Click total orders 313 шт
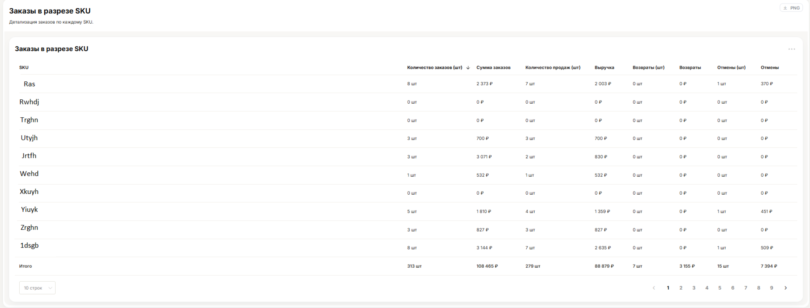 pyautogui.click(x=414, y=266)
